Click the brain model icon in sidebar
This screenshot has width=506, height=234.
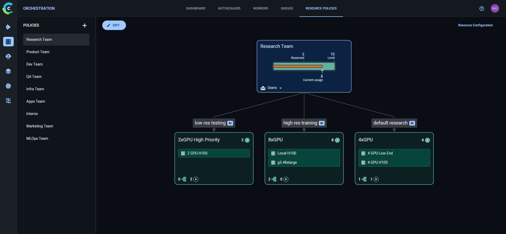point(8,86)
